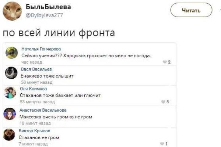Open the БыльБылева profile name link

point(49,7)
